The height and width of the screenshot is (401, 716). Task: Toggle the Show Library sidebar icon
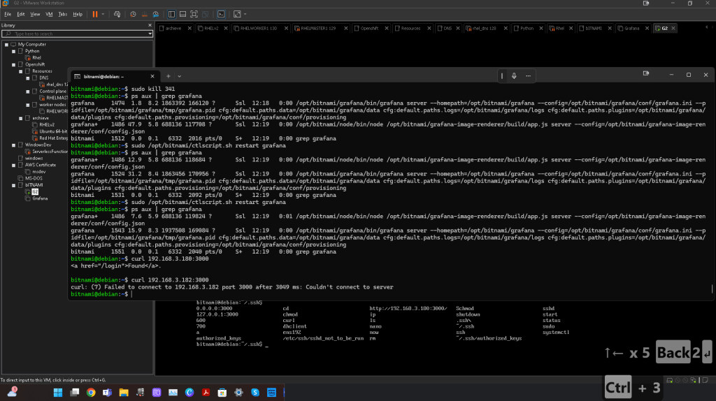(172, 14)
